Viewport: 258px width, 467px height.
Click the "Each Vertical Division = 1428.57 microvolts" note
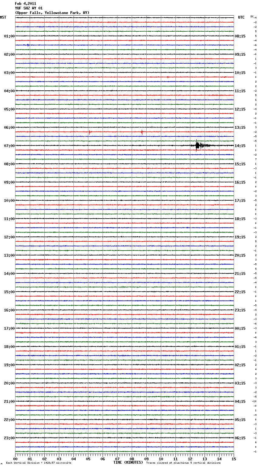(39, 463)
